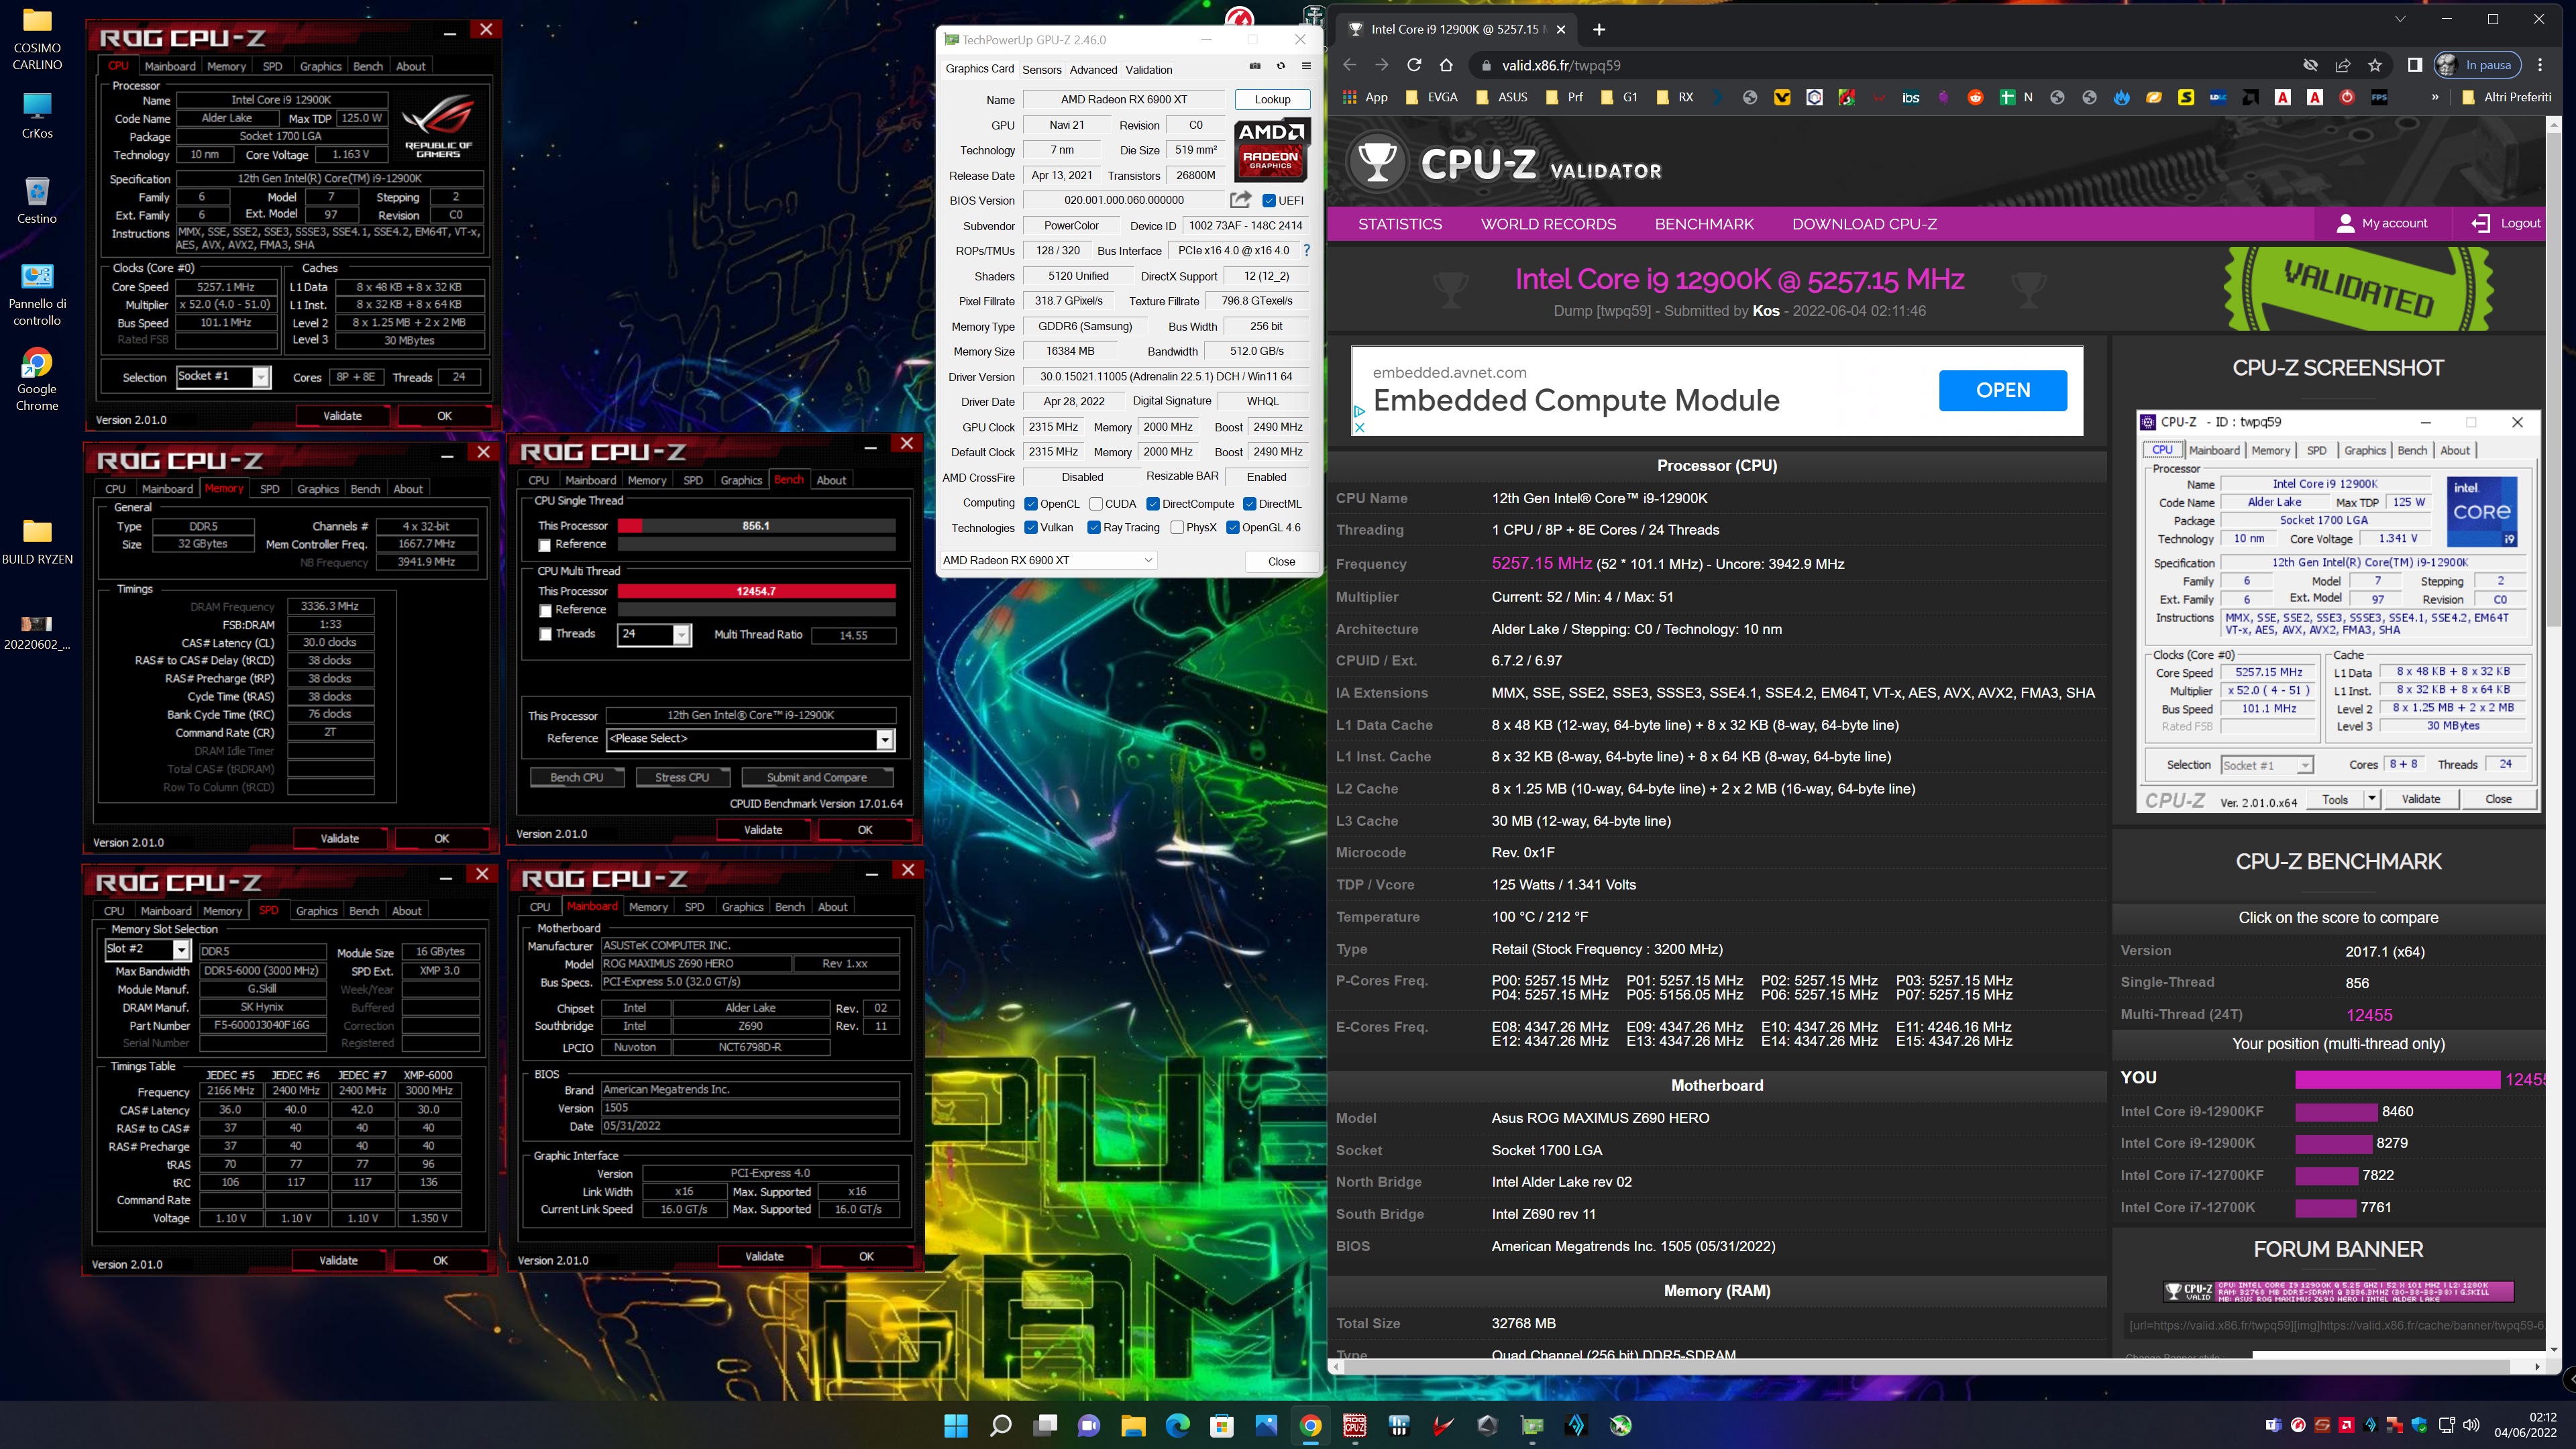Open the Slot #2 memory slot dropdown

point(147,949)
